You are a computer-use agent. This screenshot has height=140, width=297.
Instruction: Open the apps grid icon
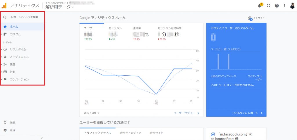268,6
